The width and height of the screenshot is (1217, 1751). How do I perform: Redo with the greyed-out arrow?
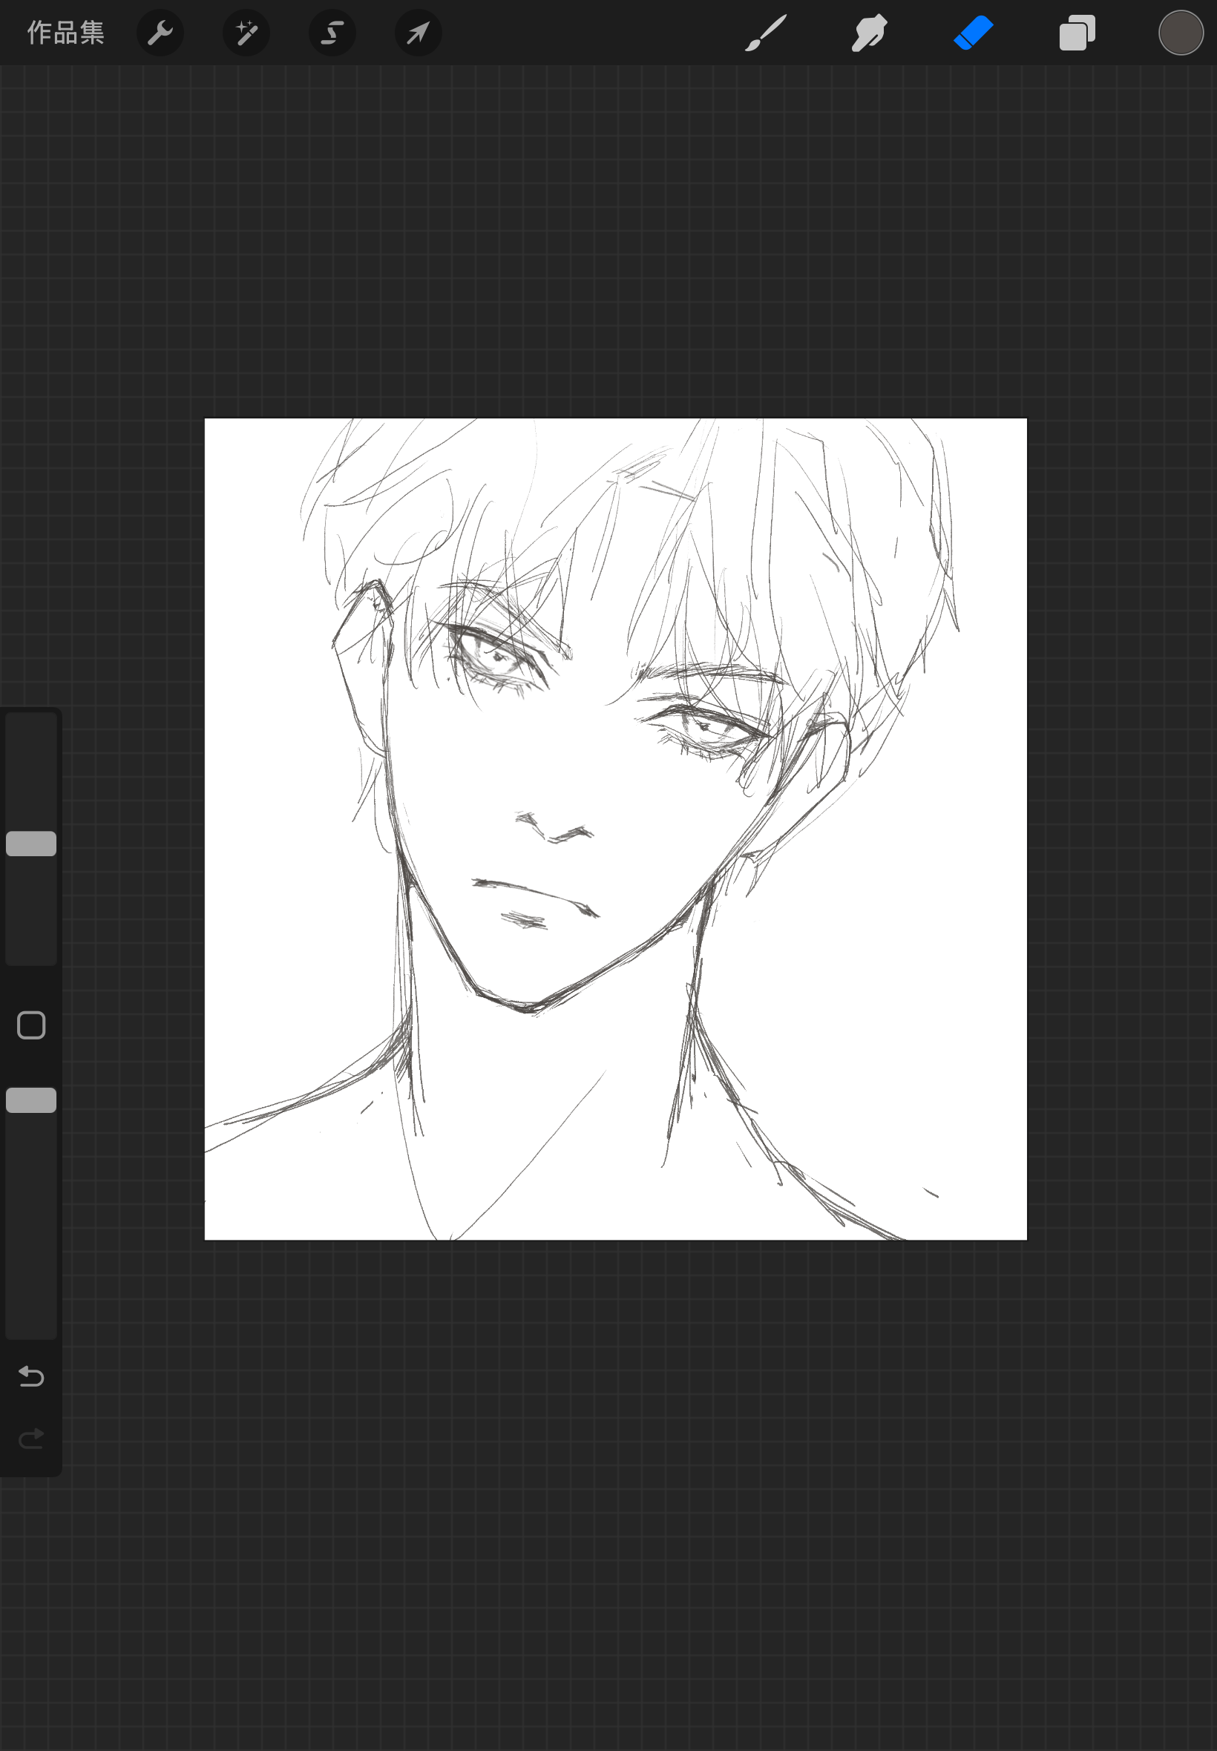(x=31, y=1439)
